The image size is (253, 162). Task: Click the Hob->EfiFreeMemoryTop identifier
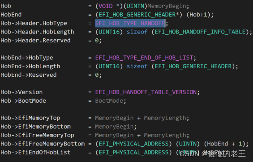(37, 135)
